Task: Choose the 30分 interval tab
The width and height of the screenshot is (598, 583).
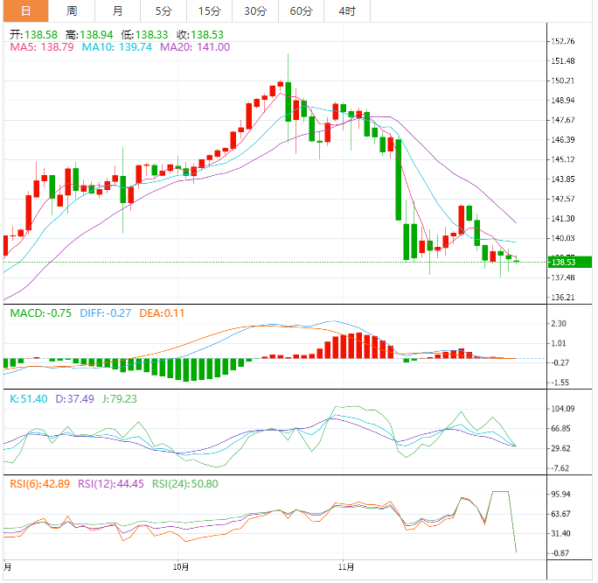Action: pos(255,11)
